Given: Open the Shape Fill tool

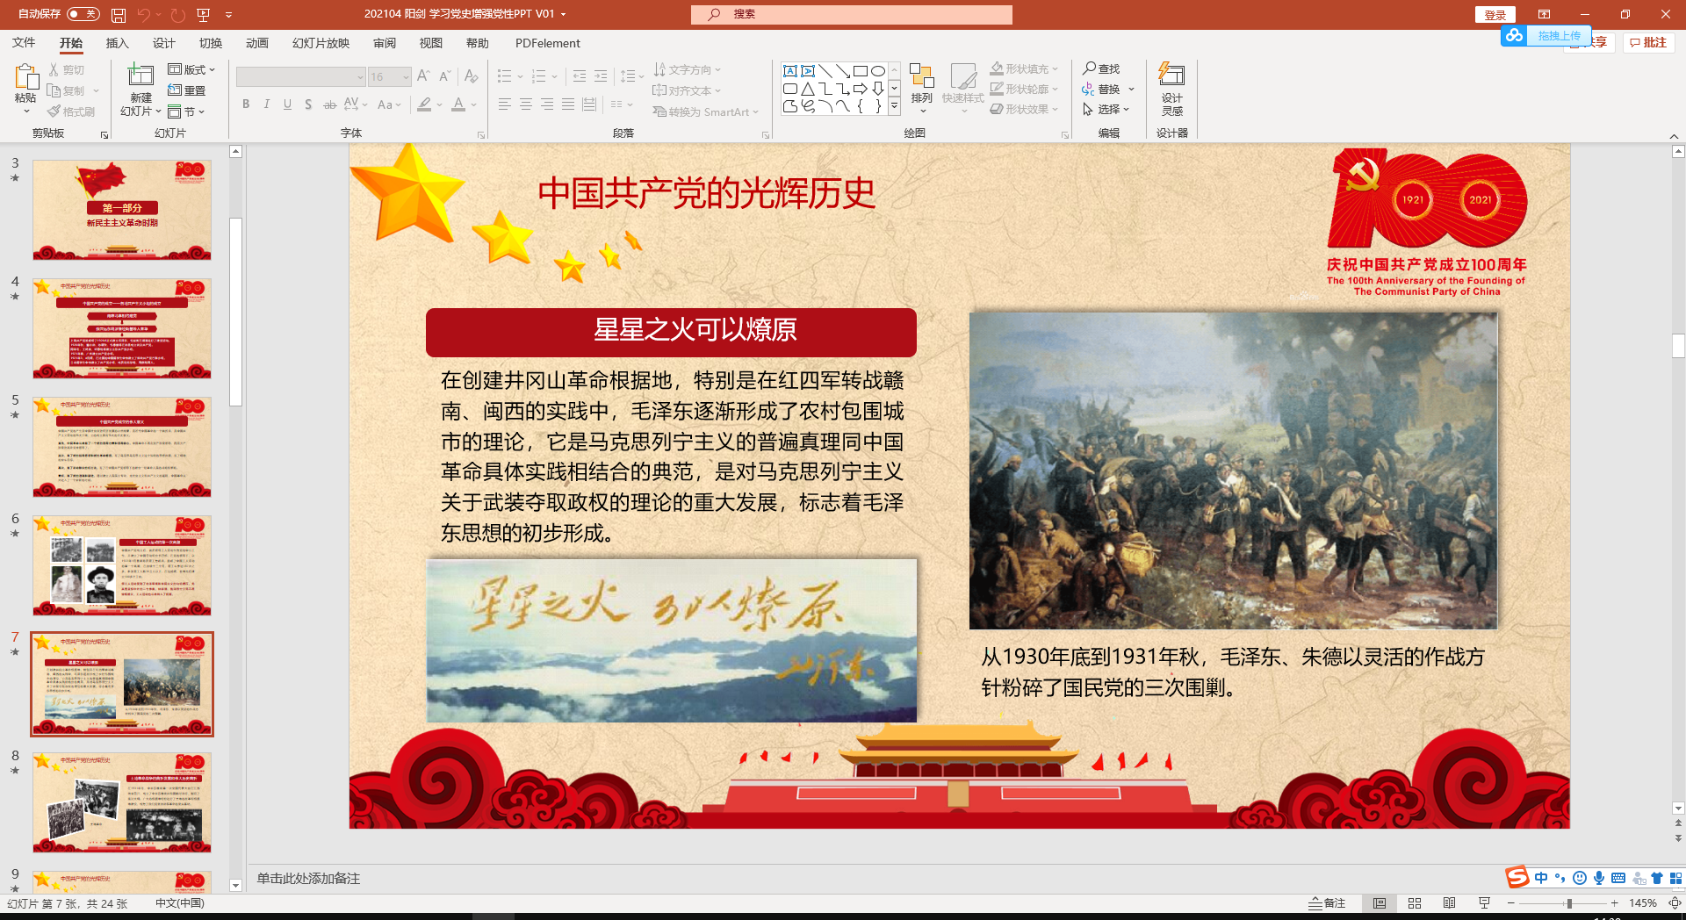Looking at the screenshot, I should click(x=1022, y=68).
